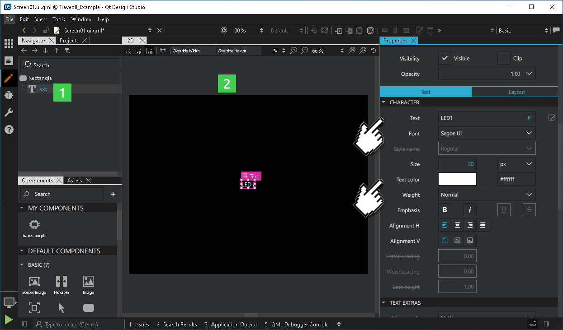563x330 pixels.
Task: Apply Bold emphasis to the text
Action: [445, 209]
